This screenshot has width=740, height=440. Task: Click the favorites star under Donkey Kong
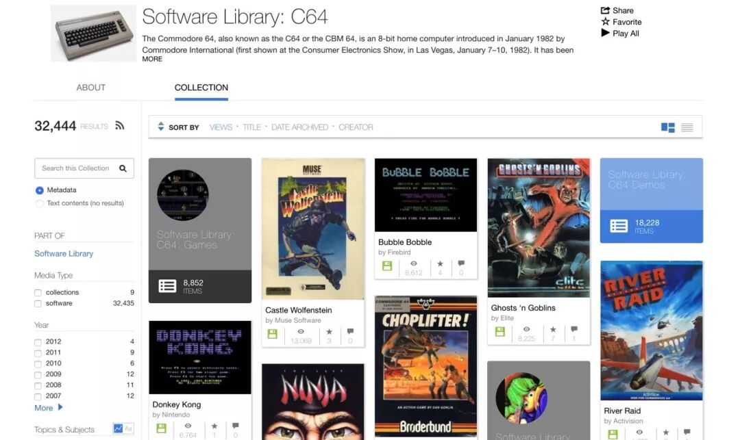pos(214,426)
